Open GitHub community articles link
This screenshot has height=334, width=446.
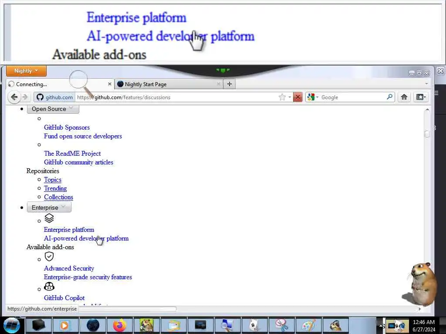78,162
